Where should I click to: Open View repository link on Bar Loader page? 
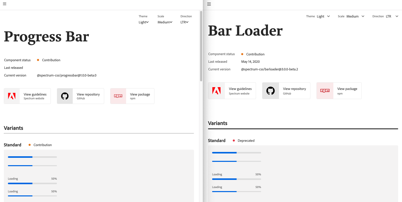[286, 91]
